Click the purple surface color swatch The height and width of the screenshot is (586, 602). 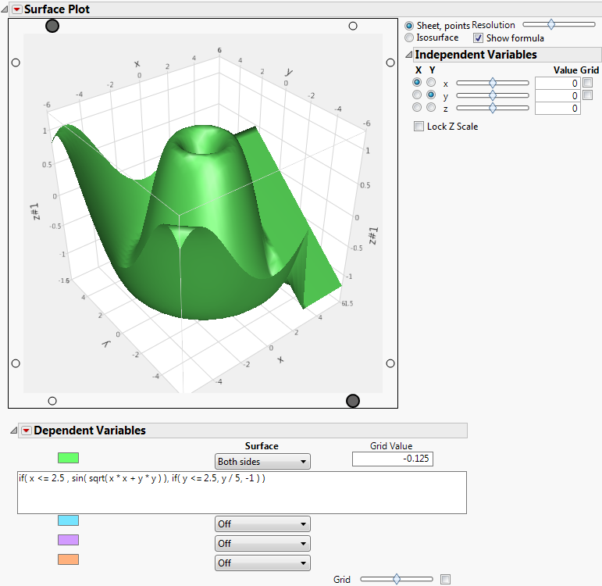tap(69, 540)
